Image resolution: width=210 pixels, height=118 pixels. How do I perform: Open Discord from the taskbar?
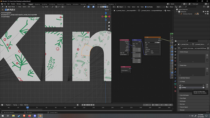pyautogui.click(x=35, y=116)
